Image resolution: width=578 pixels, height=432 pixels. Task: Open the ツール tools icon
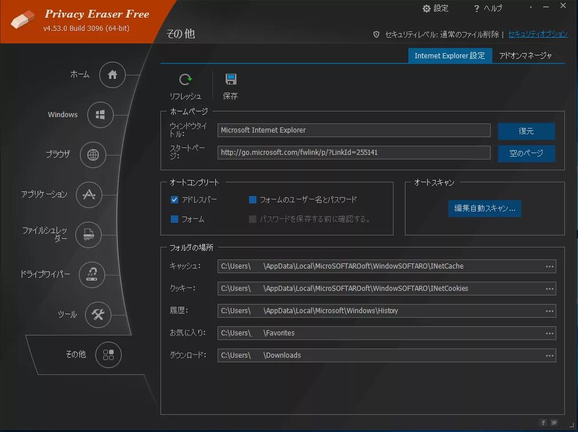tap(98, 314)
